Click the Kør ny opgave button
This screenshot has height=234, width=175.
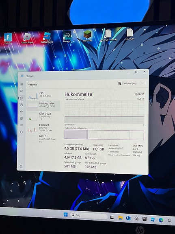coord(127,83)
